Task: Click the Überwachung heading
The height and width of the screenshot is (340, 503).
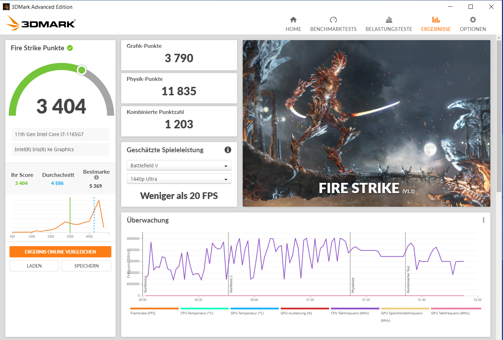Action: [148, 220]
